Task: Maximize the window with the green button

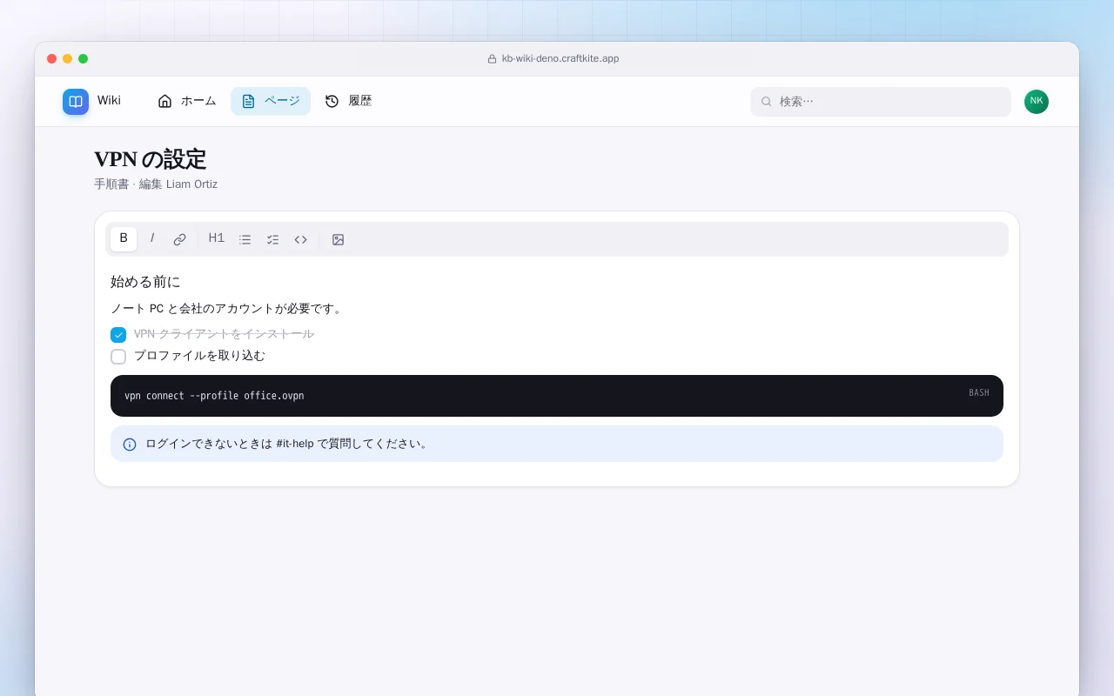Action: click(84, 59)
